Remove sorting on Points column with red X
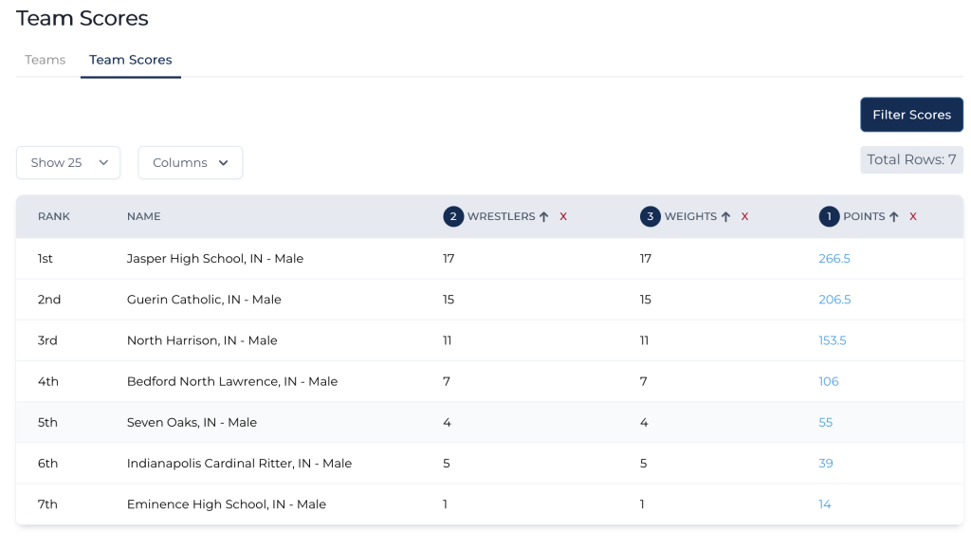Viewport: 971px width, 549px height. [x=913, y=217]
